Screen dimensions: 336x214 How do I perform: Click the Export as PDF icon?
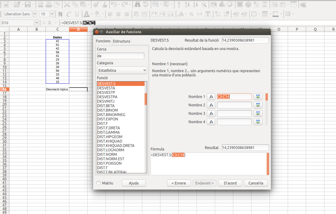click(x=40, y=5)
